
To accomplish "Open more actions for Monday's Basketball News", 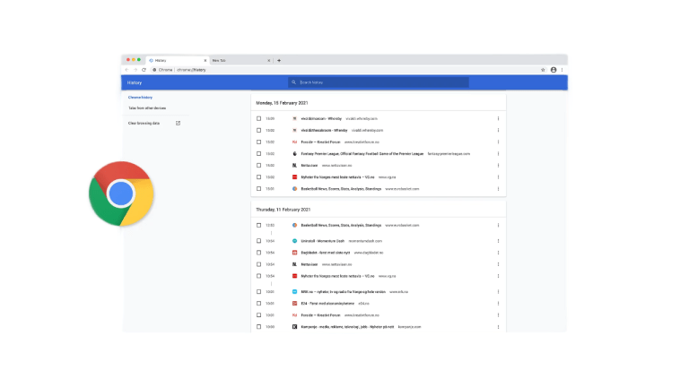I will coord(498,189).
